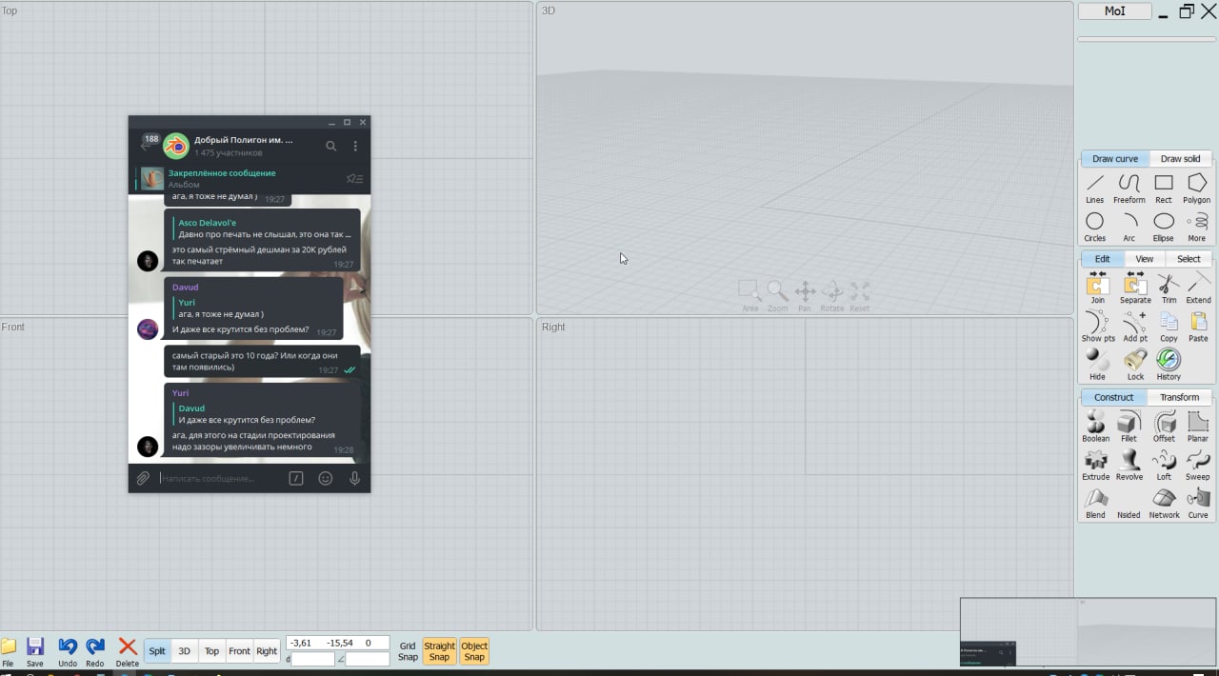Viewport: 1219px width, 676px height.
Task: Select the Lines drawing tool
Action: (x=1095, y=189)
